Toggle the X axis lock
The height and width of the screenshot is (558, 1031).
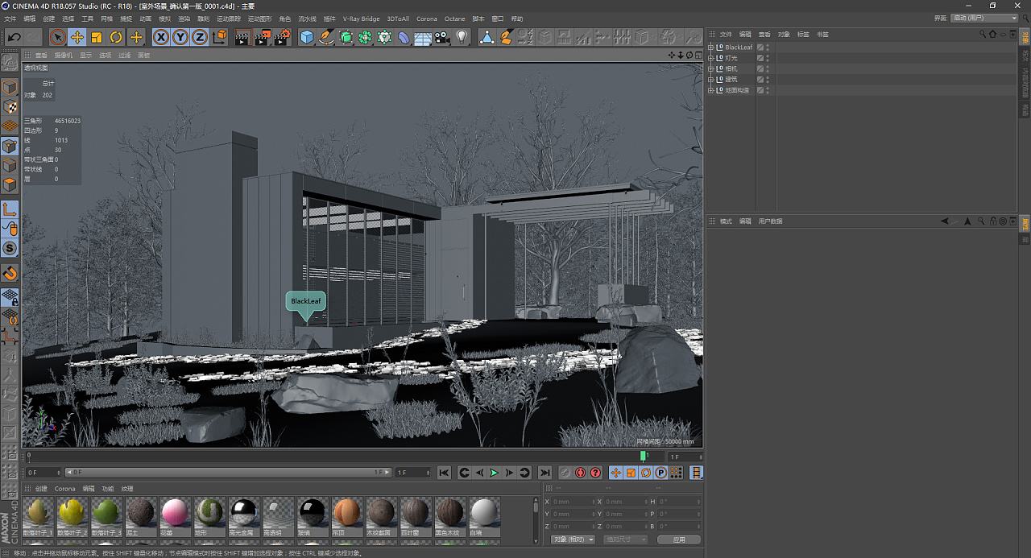click(161, 37)
